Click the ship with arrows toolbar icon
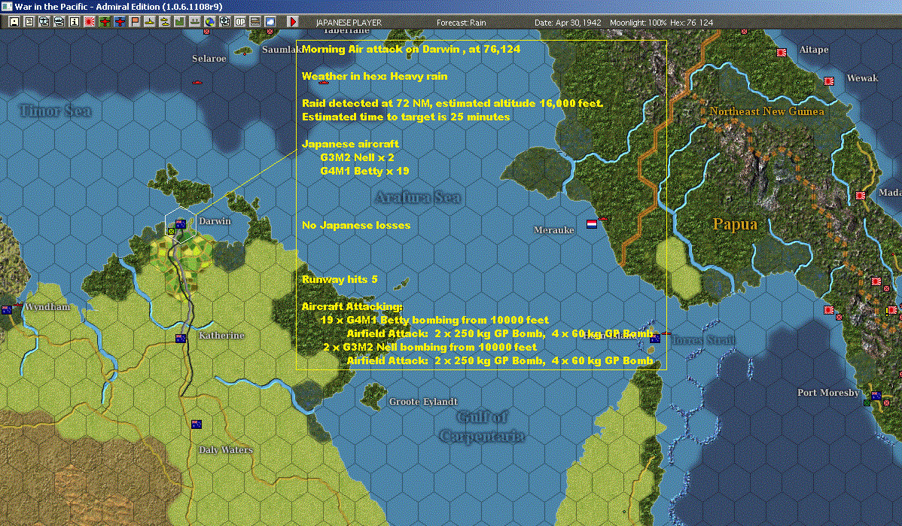 click(194, 22)
